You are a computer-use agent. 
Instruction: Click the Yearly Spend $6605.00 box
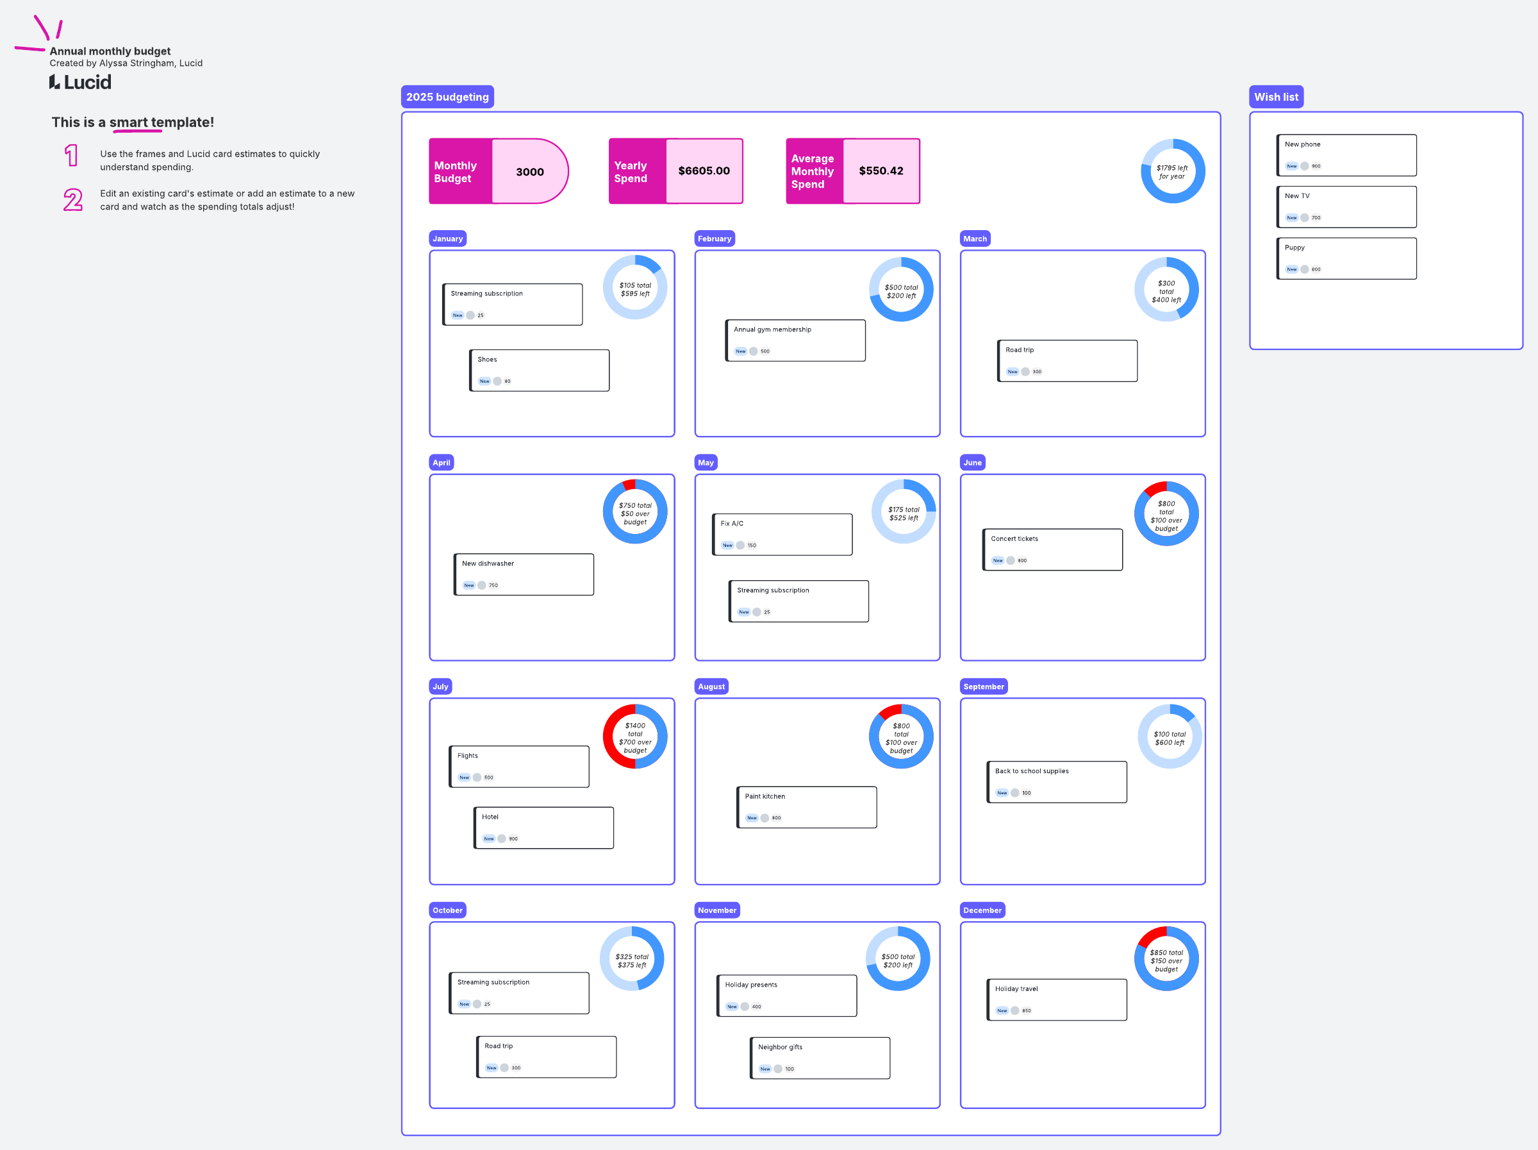pyautogui.click(x=703, y=171)
